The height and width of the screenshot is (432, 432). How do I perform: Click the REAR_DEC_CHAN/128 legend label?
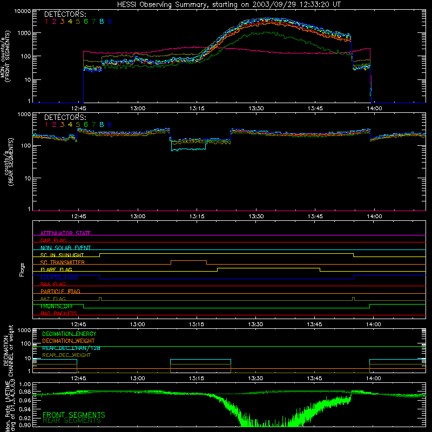pyautogui.click(x=71, y=348)
